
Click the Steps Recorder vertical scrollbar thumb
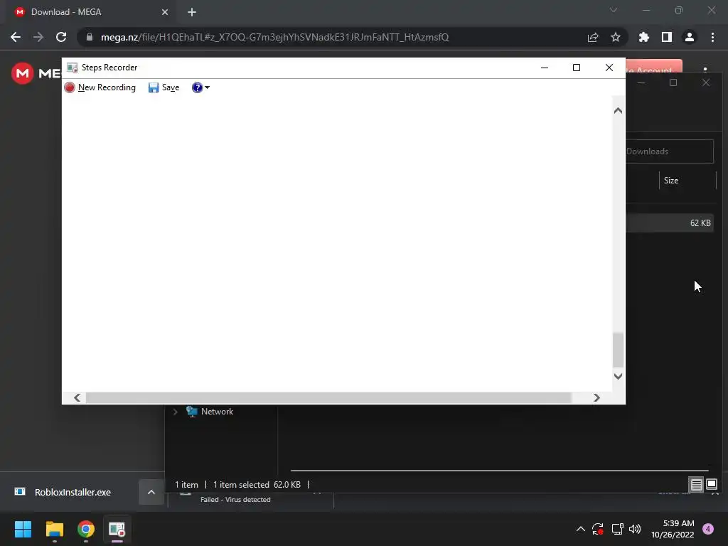(x=618, y=350)
